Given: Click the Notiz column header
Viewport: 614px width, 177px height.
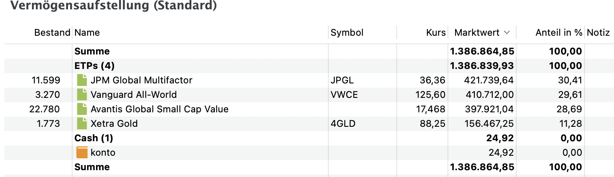Looking at the screenshot, I should pos(598,33).
